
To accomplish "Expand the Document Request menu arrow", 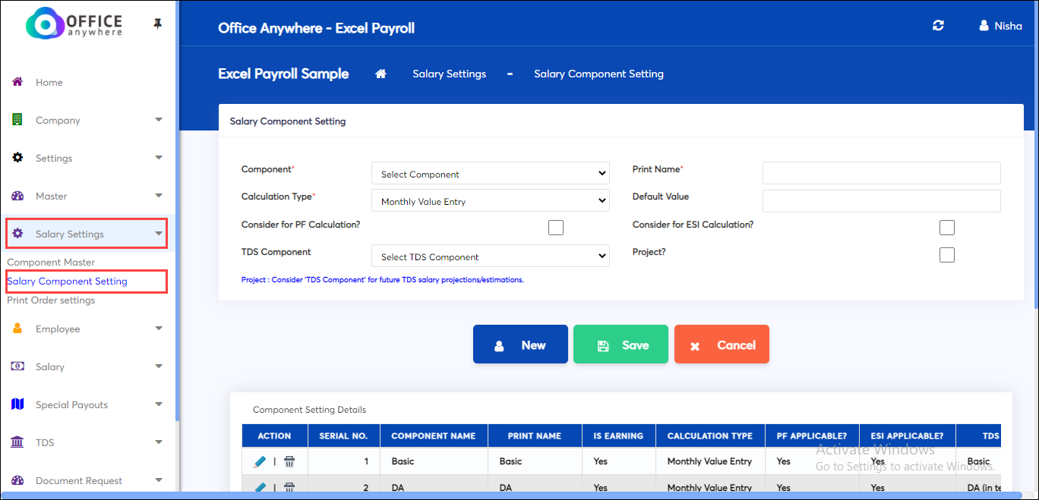I will [159, 480].
